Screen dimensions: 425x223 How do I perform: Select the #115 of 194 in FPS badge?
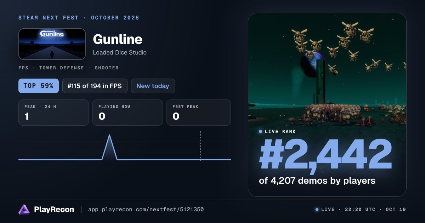click(x=95, y=86)
